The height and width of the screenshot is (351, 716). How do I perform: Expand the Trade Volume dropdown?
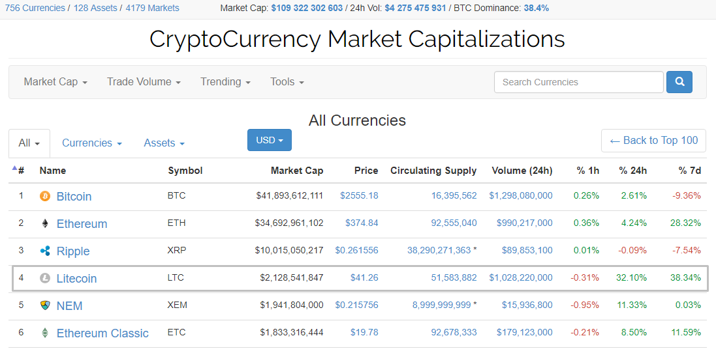click(144, 82)
